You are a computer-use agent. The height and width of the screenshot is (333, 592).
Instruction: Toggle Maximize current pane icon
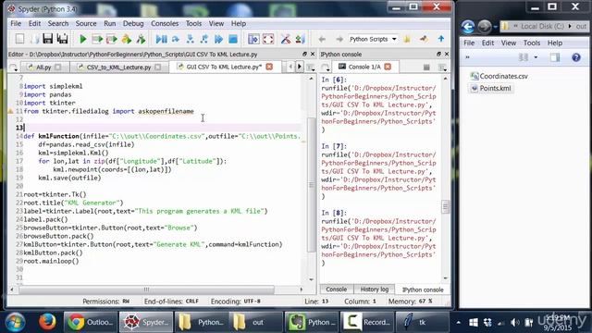pyautogui.click(x=253, y=39)
